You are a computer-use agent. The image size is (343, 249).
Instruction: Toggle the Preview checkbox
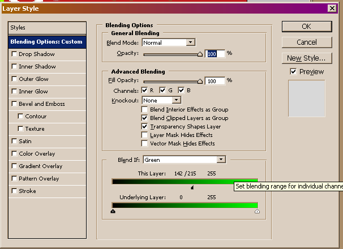click(293, 71)
